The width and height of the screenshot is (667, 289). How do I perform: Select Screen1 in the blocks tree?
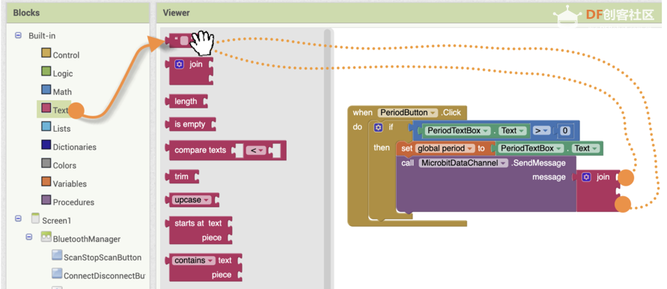click(x=56, y=220)
